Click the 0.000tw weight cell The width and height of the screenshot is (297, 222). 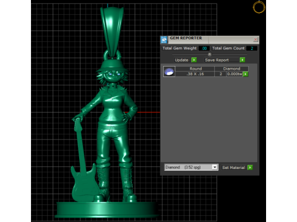coord(235,74)
